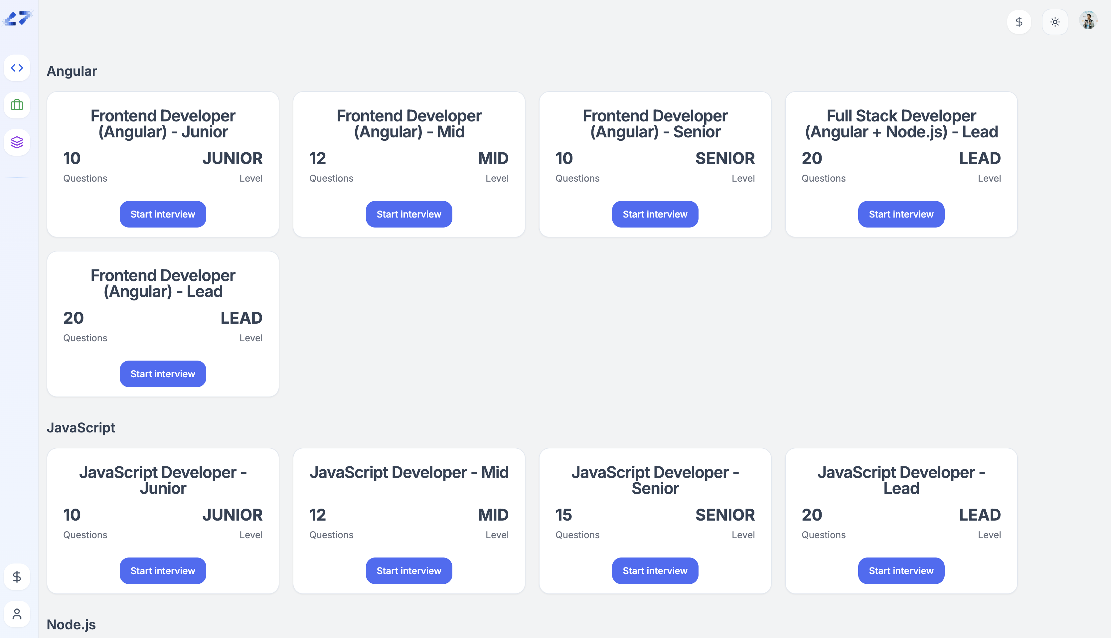1111x638 pixels.
Task: Click the dollar icon in top header
Action: tap(1019, 22)
